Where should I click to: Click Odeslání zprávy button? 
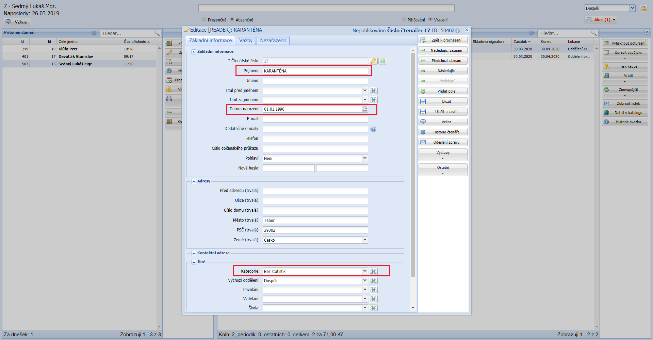pos(443,142)
